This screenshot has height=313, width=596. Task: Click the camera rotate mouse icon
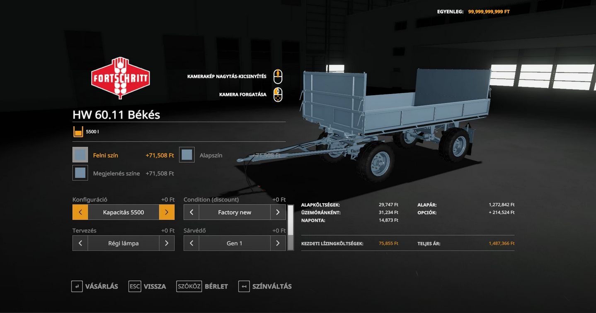click(x=278, y=94)
